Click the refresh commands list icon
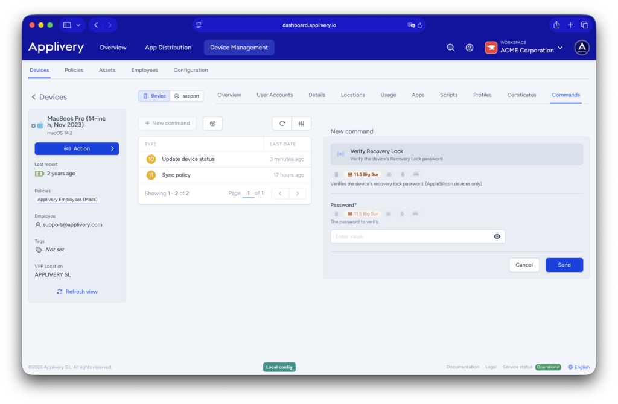Image resolution: width=618 pixels, height=404 pixels. 282,123
